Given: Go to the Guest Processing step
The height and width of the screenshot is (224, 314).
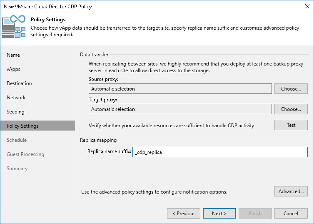Looking at the screenshot, I should tap(25, 154).
